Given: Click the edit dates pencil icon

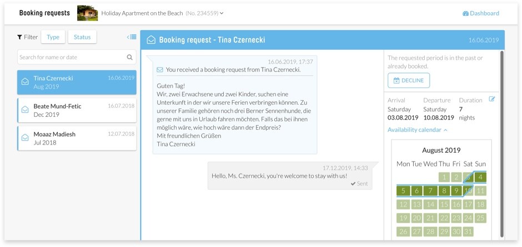Looking at the screenshot, I should pos(491,99).
